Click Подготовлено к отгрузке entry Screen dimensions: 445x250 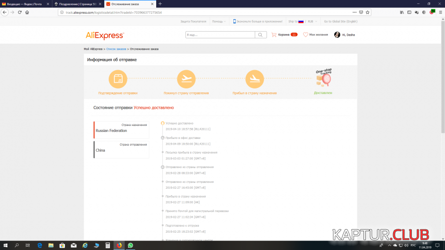point(182,226)
